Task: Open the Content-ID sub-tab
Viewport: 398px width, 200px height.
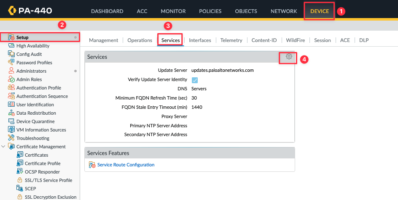Action: (x=264, y=40)
